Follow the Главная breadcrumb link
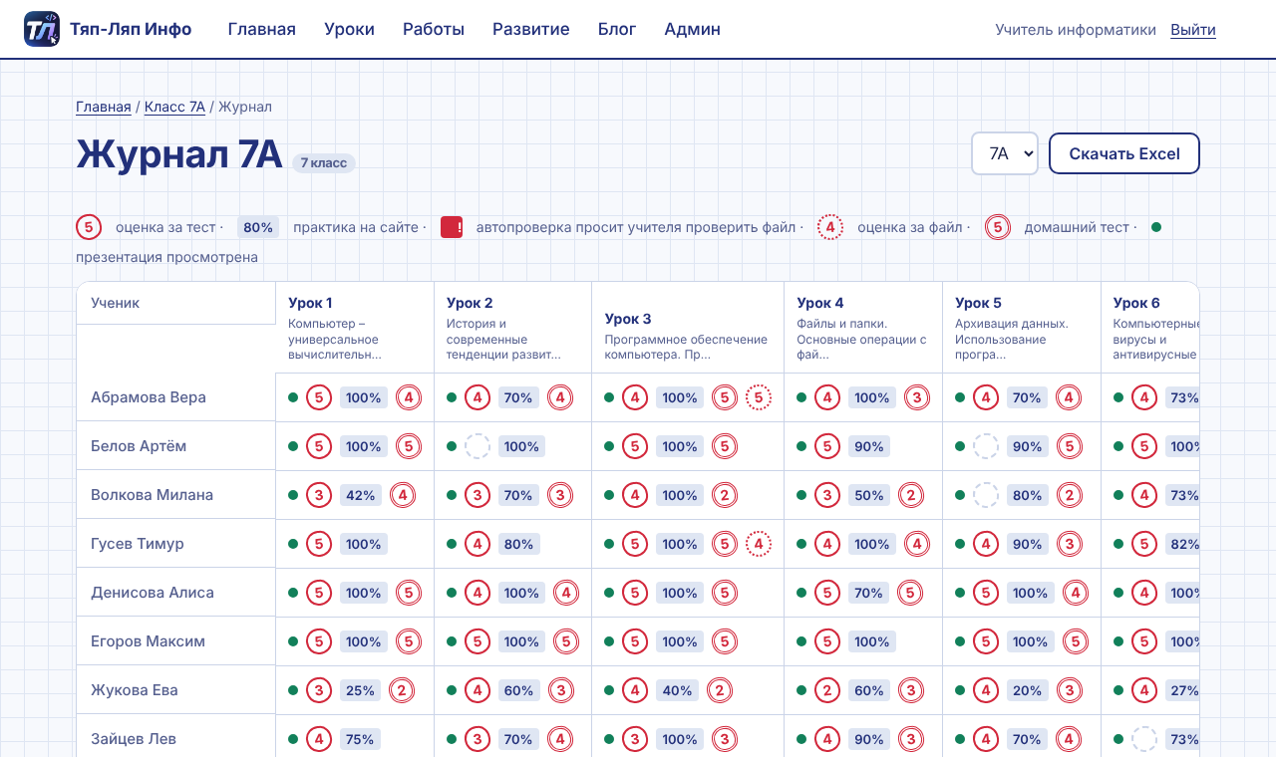The width and height of the screenshot is (1276, 757). pyautogui.click(x=104, y=107)
